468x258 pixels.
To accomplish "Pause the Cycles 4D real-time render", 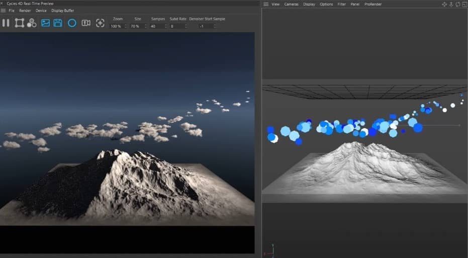I will point(6,23).
